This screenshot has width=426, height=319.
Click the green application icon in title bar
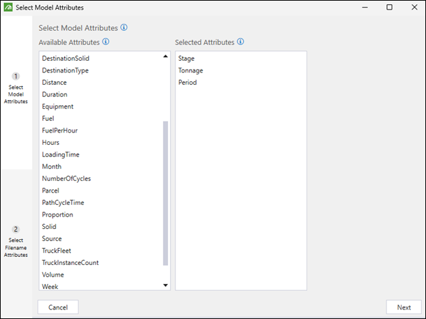(8, 8)
